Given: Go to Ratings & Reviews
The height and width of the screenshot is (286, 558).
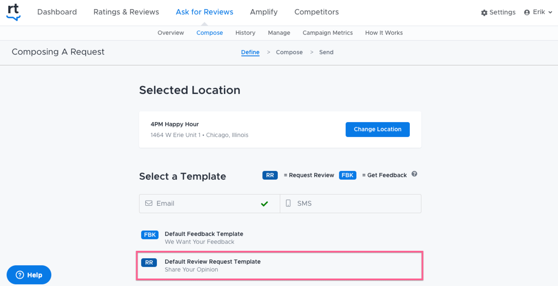Looking at the screenshot, I should [x=126, y=12].
